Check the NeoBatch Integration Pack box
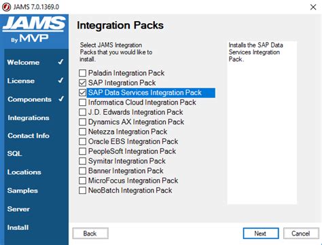Screen dimensions: 322x245 [82, 190]
